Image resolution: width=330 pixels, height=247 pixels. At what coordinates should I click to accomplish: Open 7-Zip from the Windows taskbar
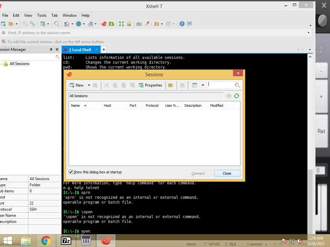[x=66, y=241]
